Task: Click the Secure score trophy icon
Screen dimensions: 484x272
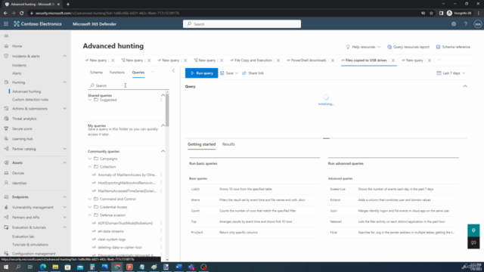Action: tap(6, 128)
